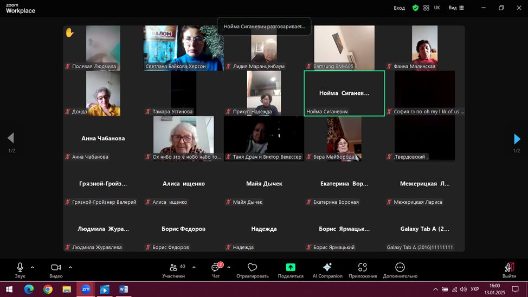Toggle camera with the Видео button
The width and height of the screenshot is (528, 297).
56,268
